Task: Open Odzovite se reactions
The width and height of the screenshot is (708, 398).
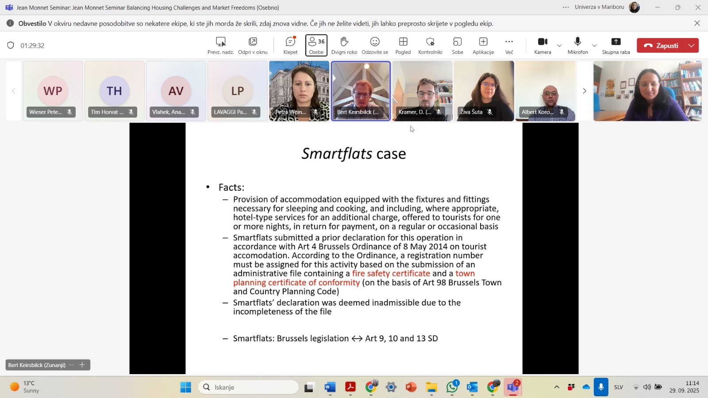Action: click(374, 45)
